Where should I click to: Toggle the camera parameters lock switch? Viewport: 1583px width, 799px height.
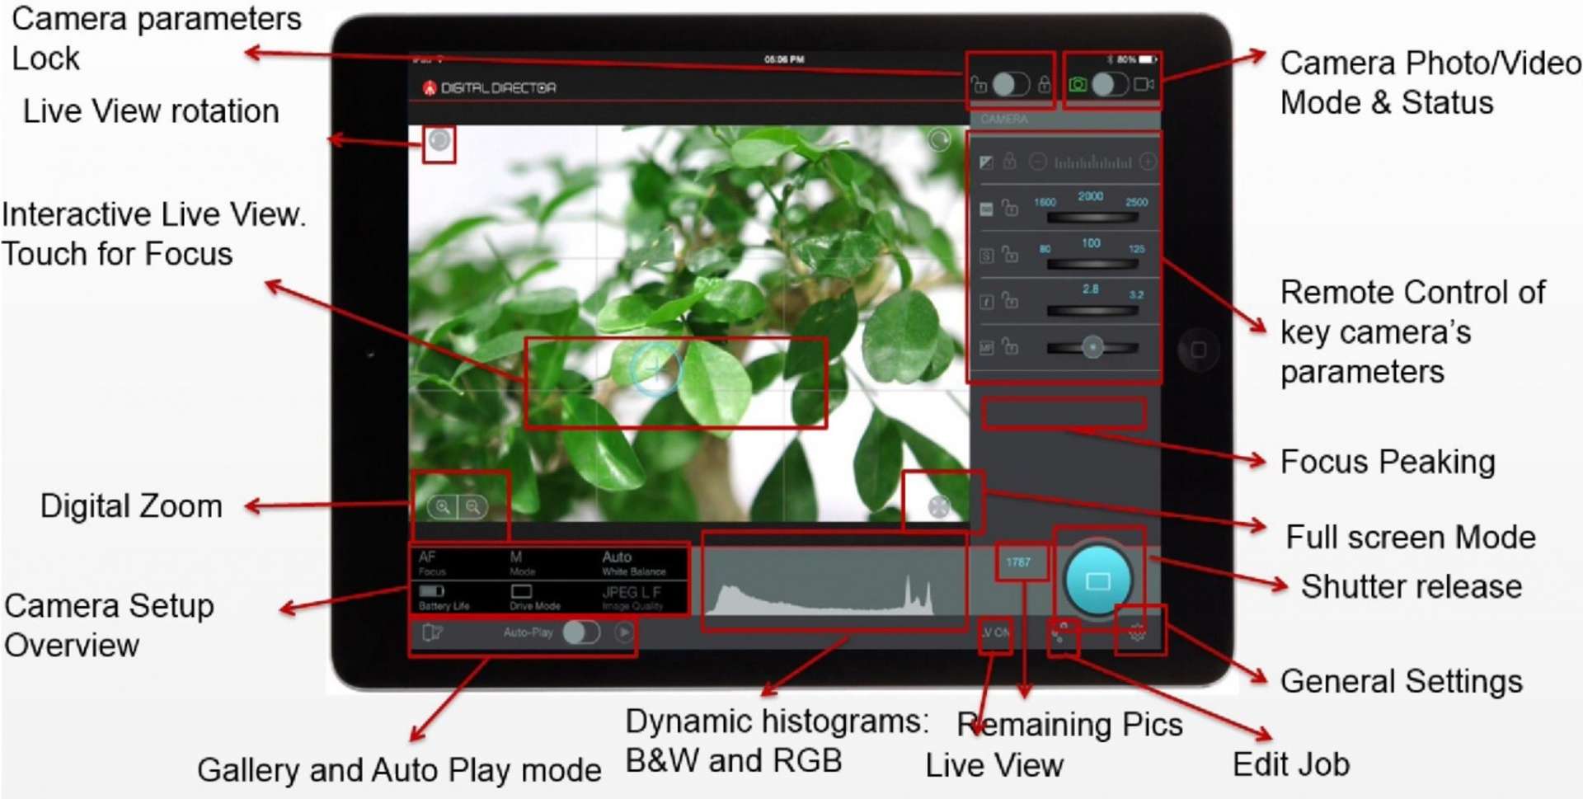[x=1010, y=84]
